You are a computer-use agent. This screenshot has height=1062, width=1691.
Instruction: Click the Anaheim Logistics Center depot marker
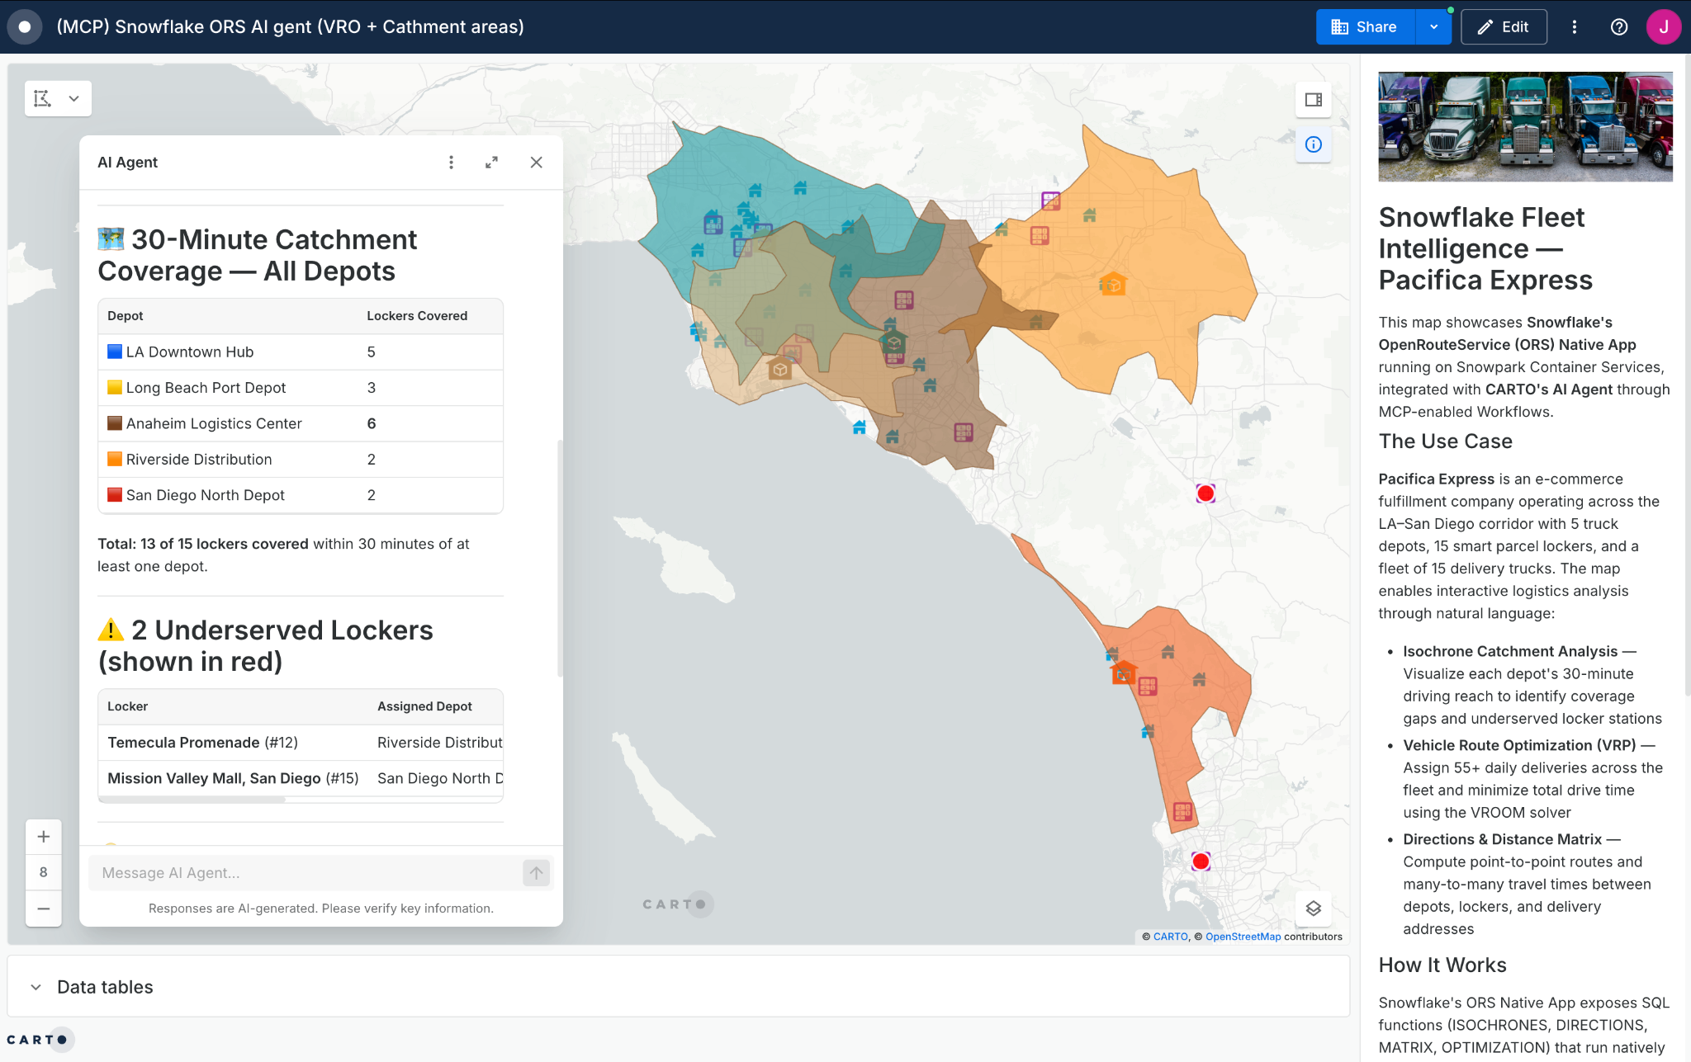893,342
